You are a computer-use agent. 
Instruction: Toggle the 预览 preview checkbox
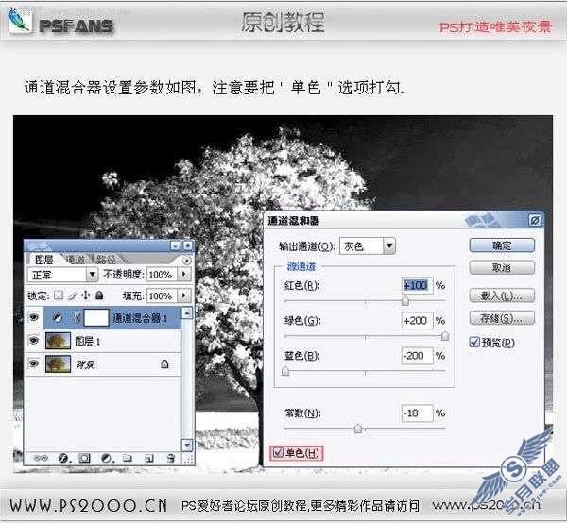pos(474,342)
